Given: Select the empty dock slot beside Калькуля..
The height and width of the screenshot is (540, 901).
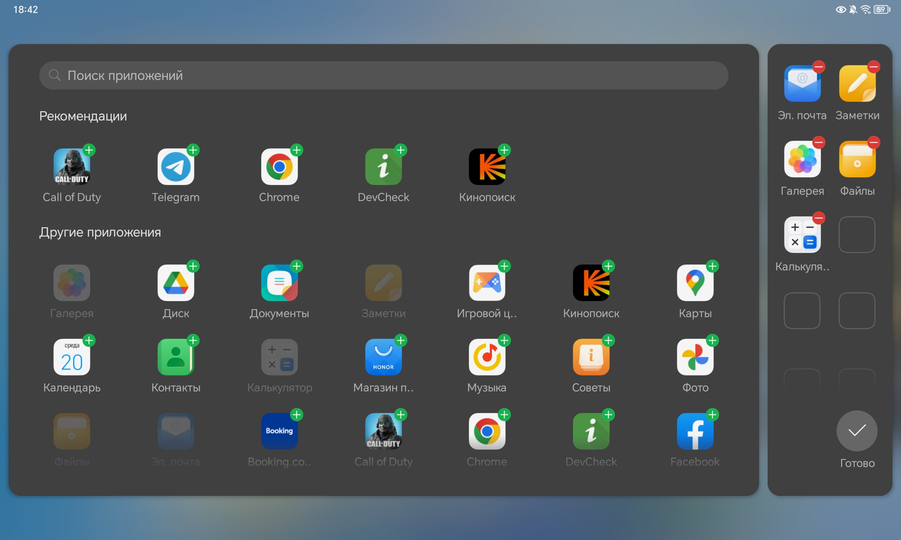Looking at the screenshot, I should click(x=857, y=235).
